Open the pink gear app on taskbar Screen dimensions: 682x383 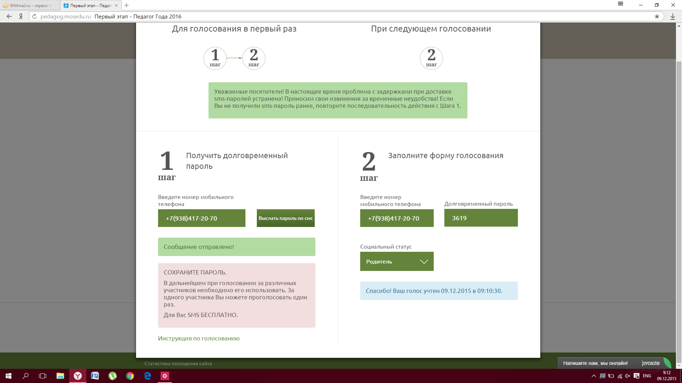point(165,376)
